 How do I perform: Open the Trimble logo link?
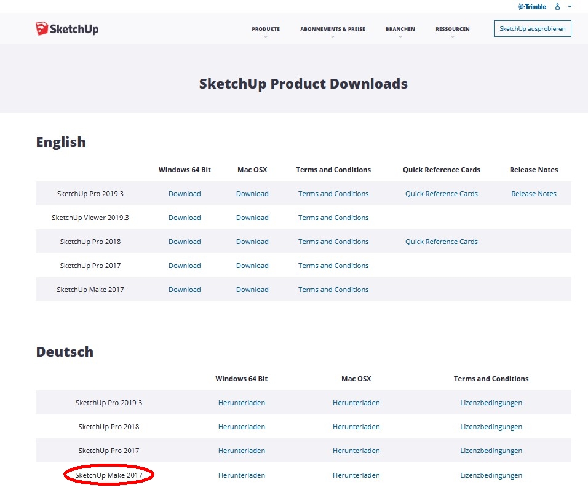(532, 7)
